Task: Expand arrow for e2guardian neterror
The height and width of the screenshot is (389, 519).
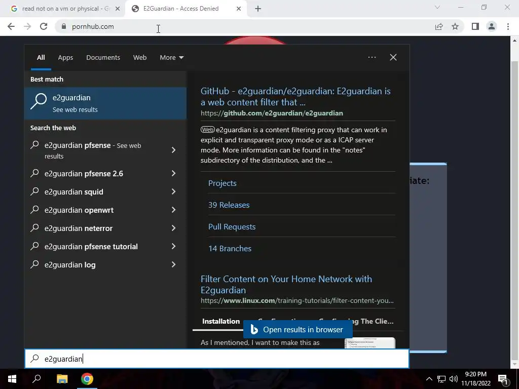Action: (173, 228)
